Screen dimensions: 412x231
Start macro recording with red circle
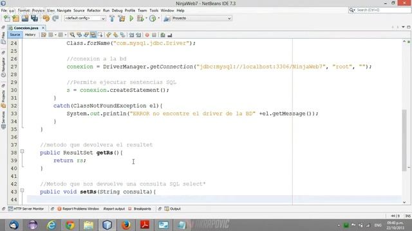[x=147, y=35]
